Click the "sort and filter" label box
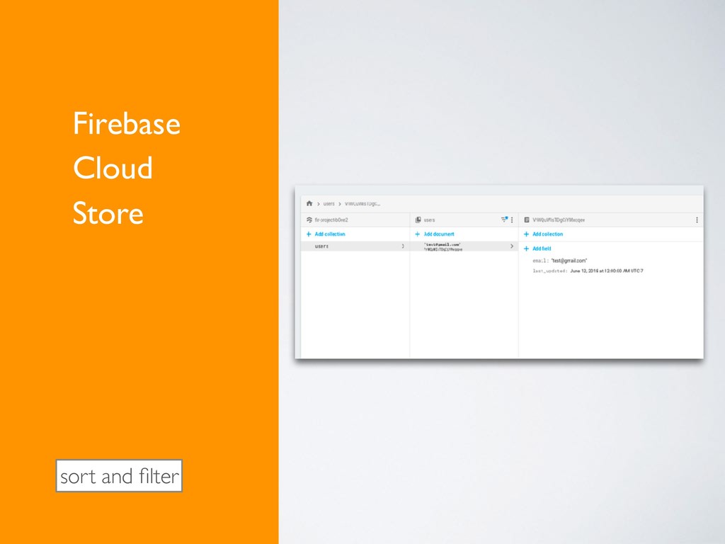This screenshot has width=725, height=544. coord(119,475)
